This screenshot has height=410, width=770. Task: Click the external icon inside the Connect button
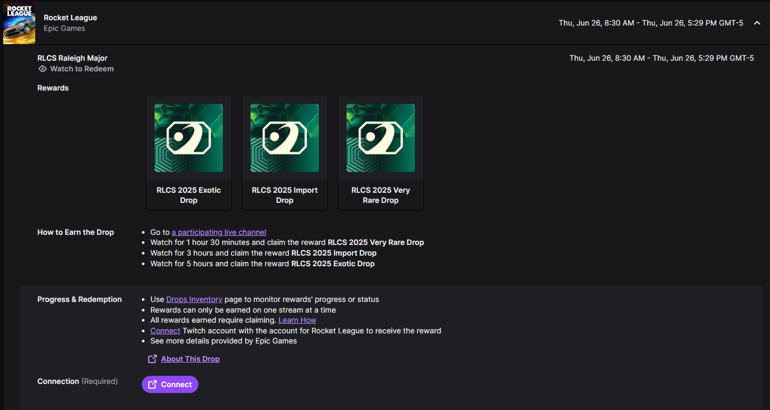click(x=153, y=384)
